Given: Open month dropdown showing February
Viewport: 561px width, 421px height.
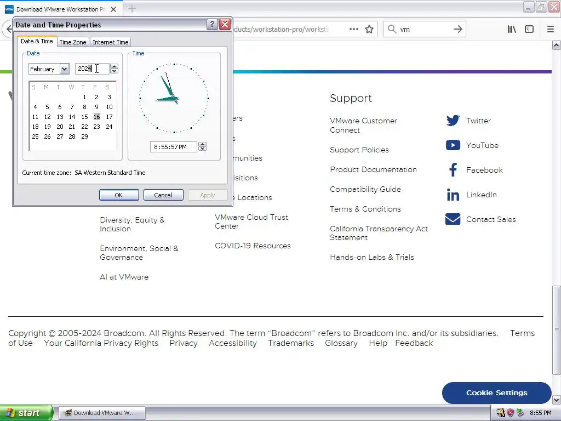Looking at the screenshot, I should [x=65, y=69].
